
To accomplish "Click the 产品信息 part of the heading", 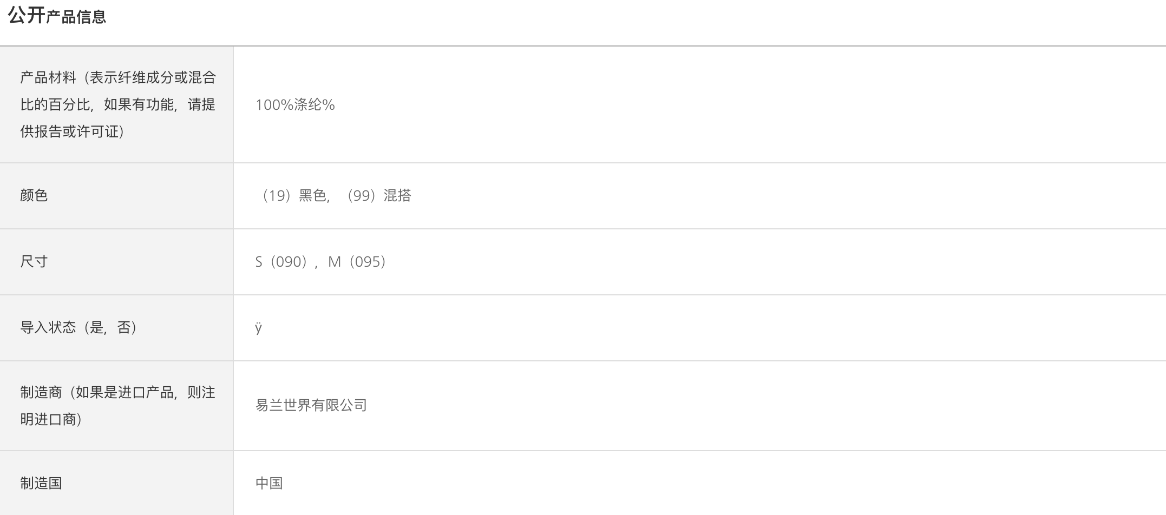I will 76,17.
